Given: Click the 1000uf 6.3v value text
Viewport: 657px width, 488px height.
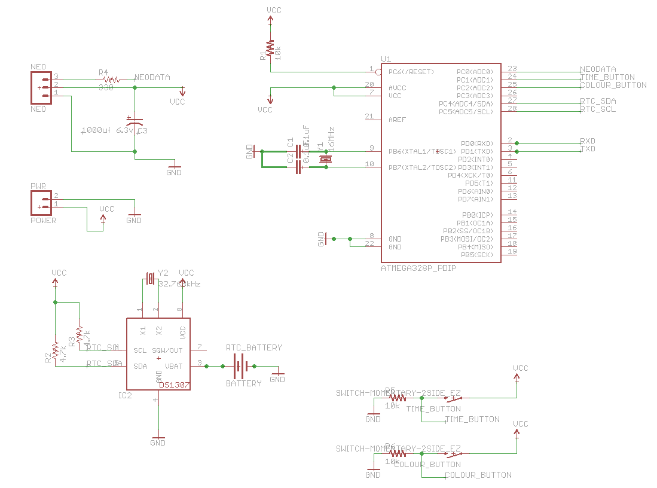Looking at the screenshot, I should click(x=107, y=130).
